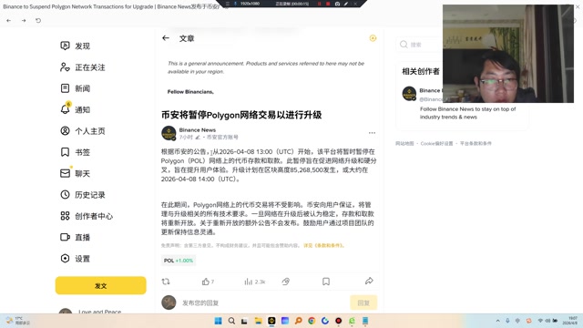Click the recorder pen annotation icon
The height and width of the screenshot is (328, 583).
(x=346, y=4)
